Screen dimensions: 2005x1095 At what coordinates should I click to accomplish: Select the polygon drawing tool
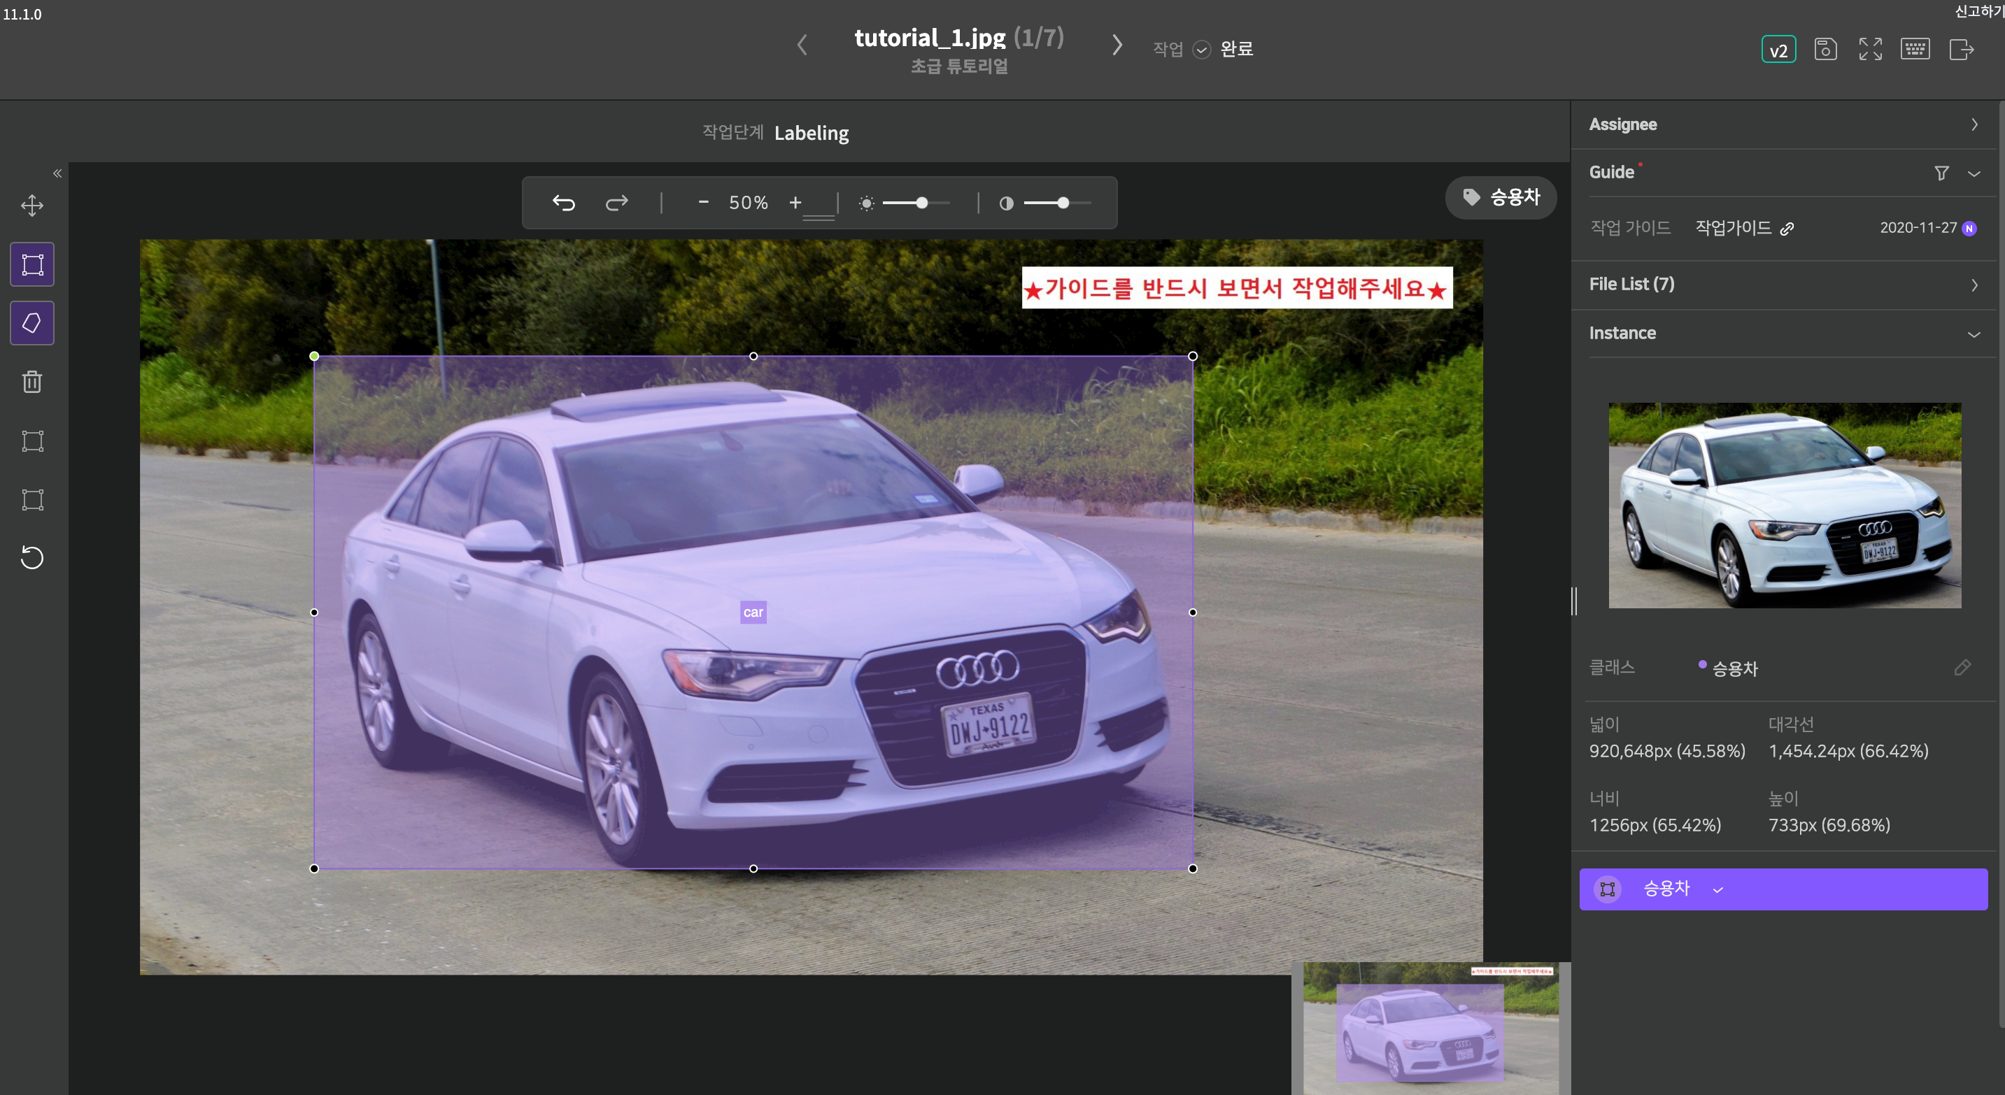(32, 323)
